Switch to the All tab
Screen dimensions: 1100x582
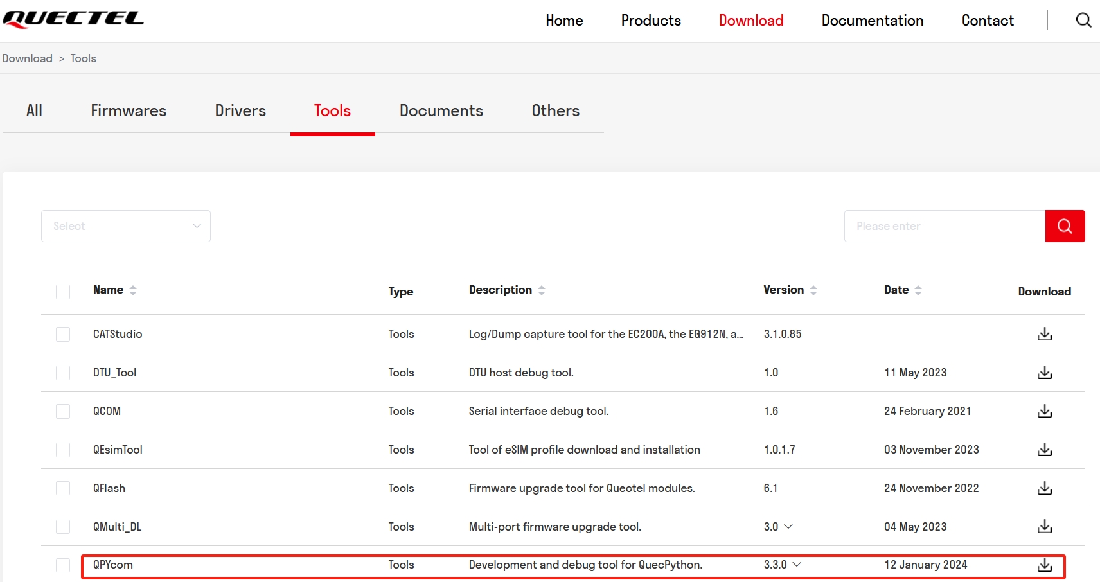click(x=34, y=110)
